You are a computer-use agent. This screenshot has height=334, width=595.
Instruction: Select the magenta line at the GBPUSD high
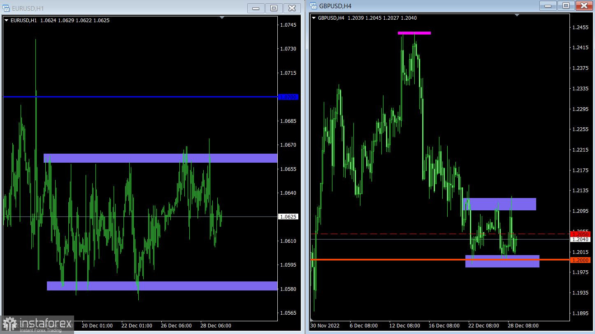pos(414,33)
